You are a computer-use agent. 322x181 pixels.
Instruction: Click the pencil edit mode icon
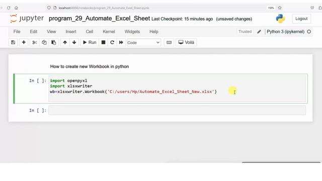(259, 32)
